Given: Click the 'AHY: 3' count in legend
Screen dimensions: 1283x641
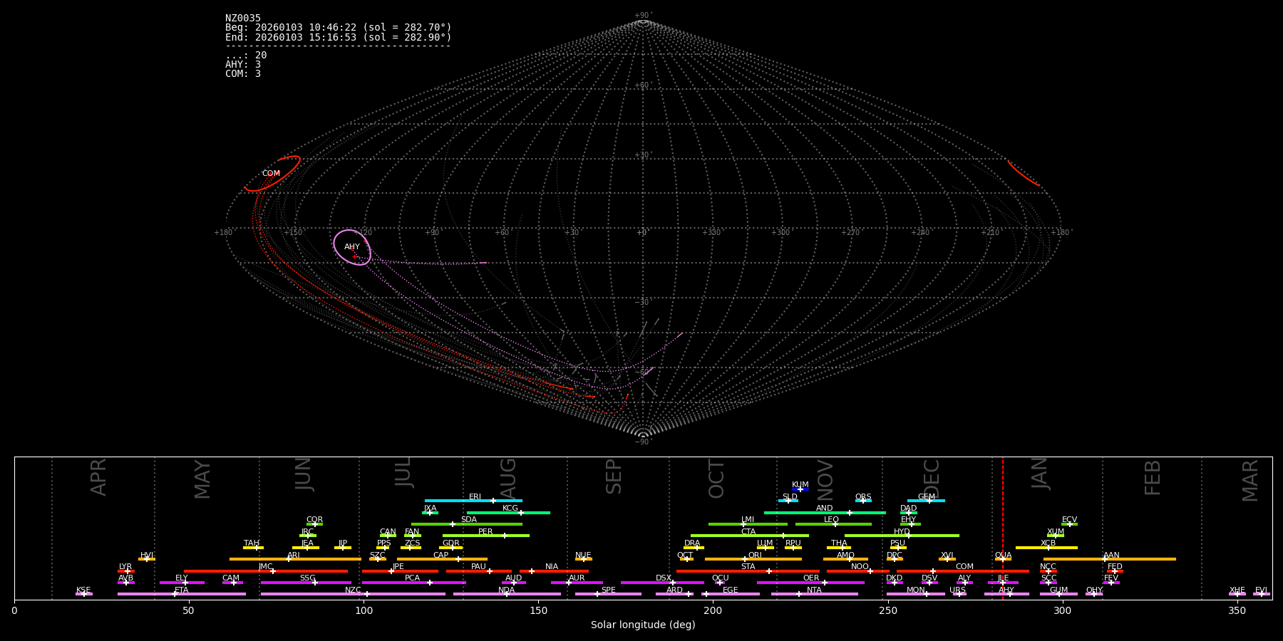Looking at the screenshot, I should (243, 65).
